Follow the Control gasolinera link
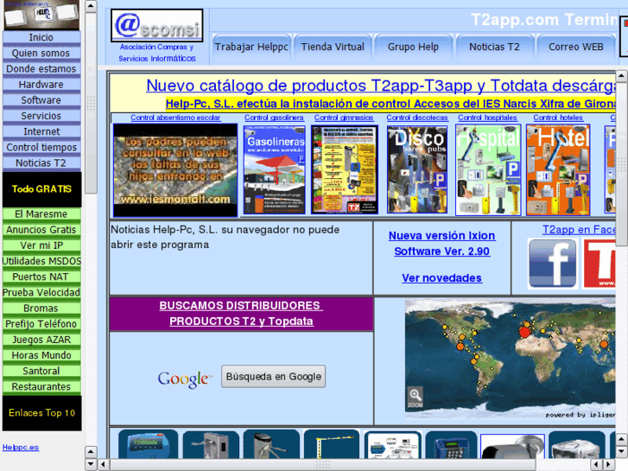The width and height of the screenshot is (628, 471). (x=274, y=118)
